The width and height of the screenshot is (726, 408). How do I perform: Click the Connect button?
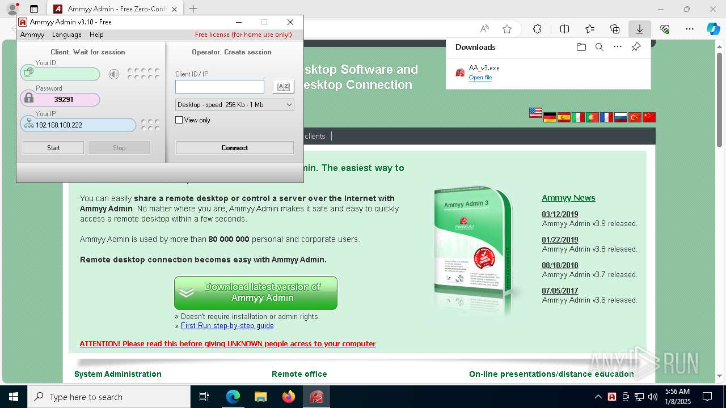[235, 148]
